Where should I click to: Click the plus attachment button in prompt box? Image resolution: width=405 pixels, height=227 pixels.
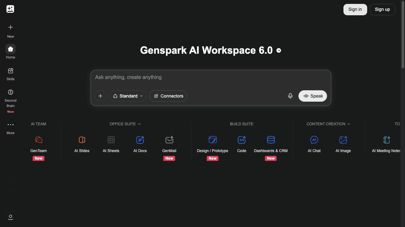(100, 96)
